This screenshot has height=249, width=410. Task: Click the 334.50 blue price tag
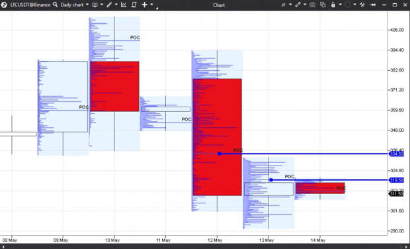pos(396,154)
